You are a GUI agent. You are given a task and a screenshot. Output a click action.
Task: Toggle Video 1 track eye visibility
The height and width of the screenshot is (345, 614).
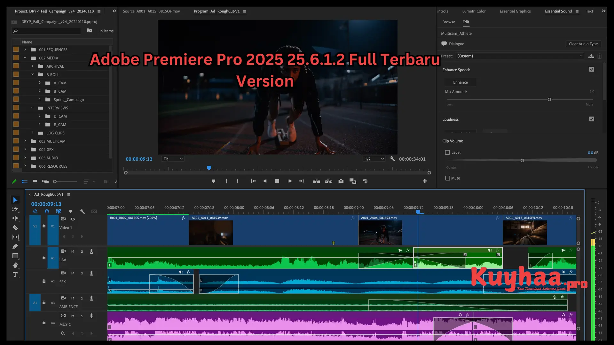[73, 219]
